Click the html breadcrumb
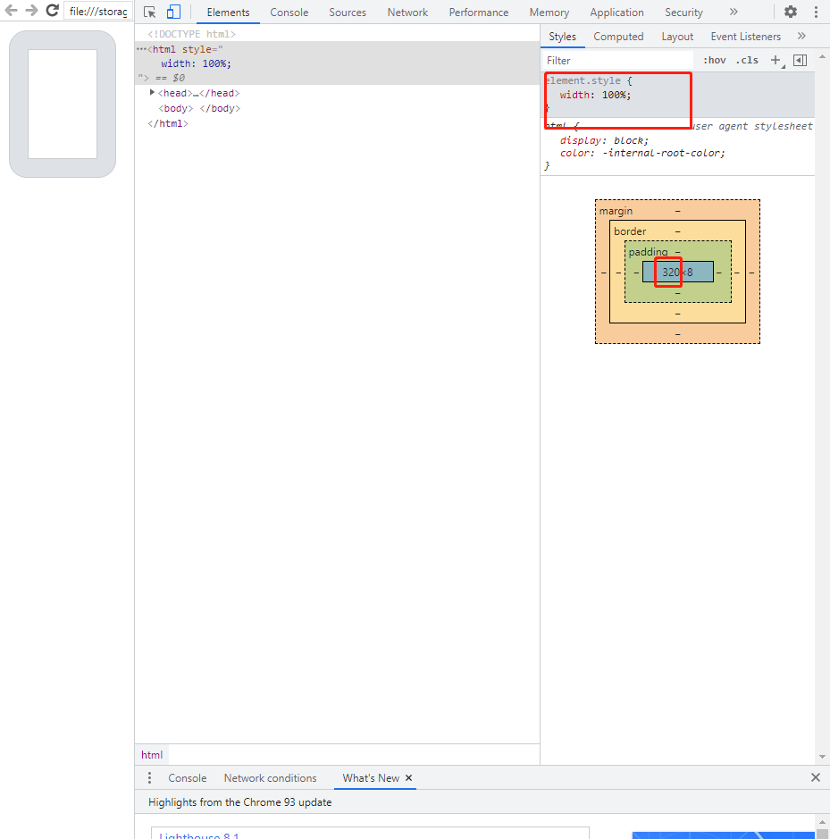Image resolution: width=830 pixels, height=839 pixels. [152, 754]
